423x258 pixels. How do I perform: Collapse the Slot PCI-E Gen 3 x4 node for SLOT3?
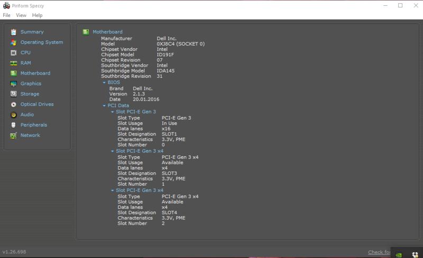pyautogui.click(x=113, y=151)
